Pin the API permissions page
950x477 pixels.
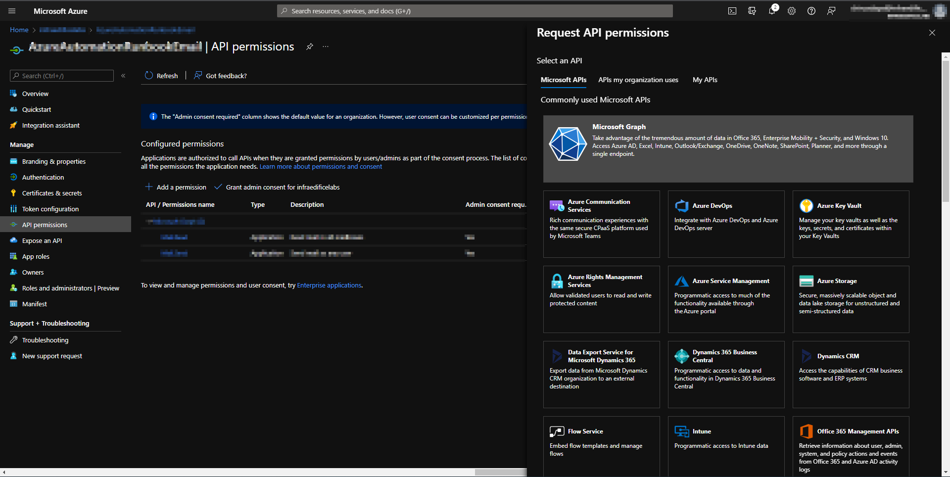(x=310, y=47)
